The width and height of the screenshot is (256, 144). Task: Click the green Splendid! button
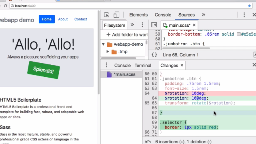coord(44,70)
